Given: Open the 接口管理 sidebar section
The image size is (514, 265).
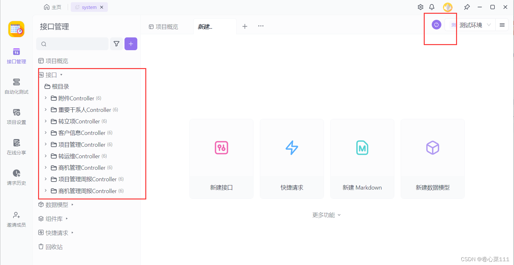Looking at the screenshot, I should [16, 56].
